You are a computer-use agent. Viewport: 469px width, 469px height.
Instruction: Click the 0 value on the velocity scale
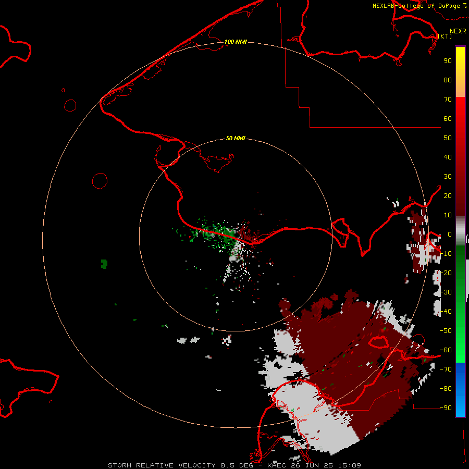pyautogui.click(x=450, y=234)
